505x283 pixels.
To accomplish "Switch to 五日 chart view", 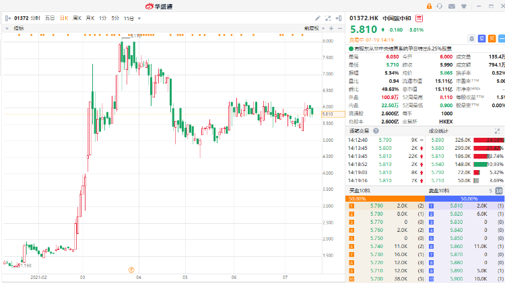I will click(x=50, y=18).
